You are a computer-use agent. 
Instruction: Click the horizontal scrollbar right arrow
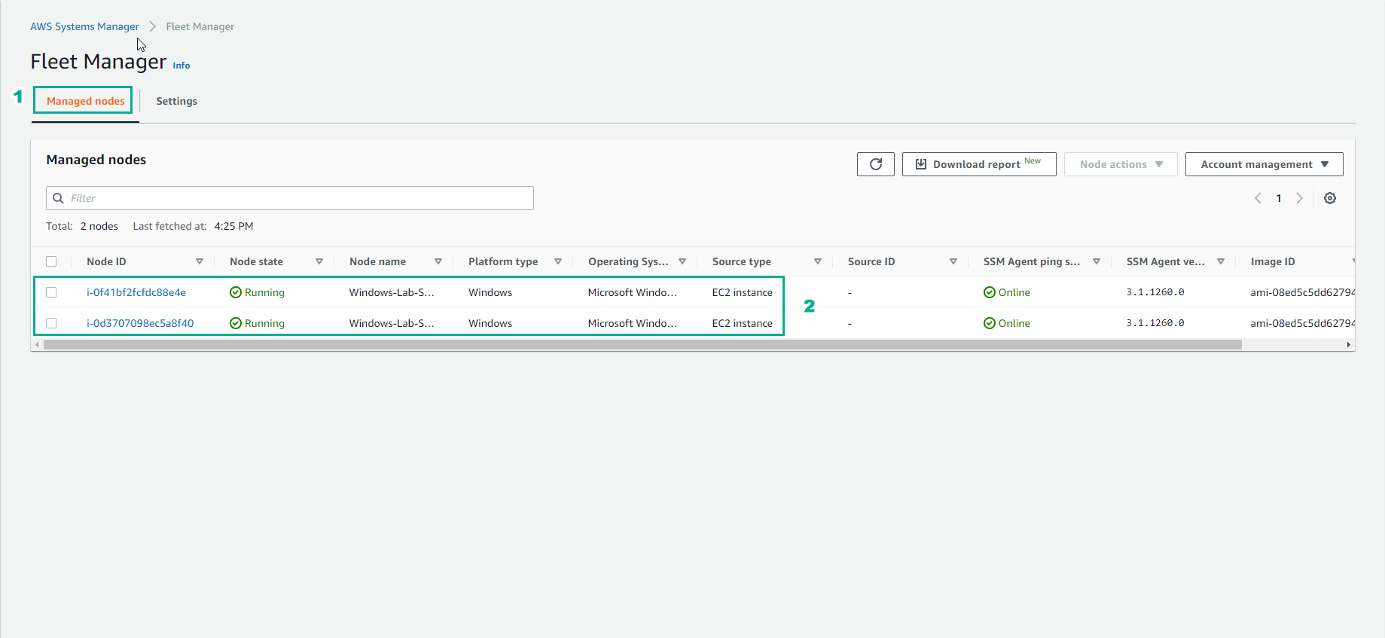click(x=1348, y=344)
